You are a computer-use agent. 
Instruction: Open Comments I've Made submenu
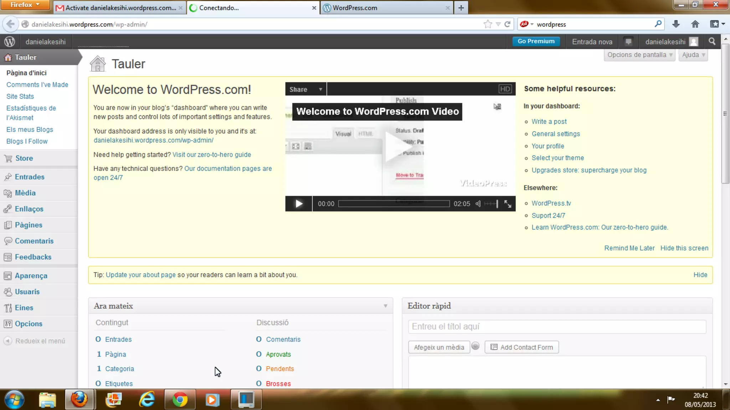(x=37, y=85)
